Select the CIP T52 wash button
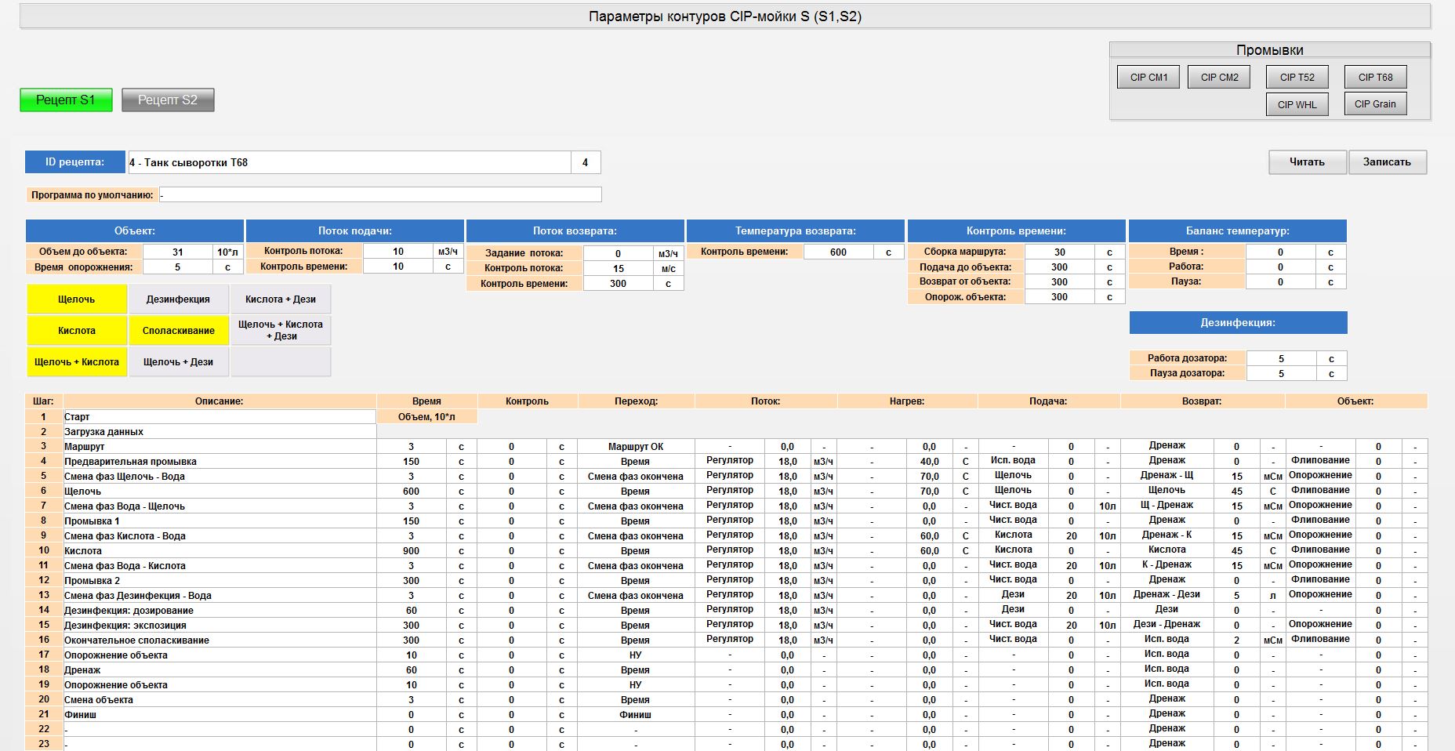The height and width of the screenshot is (751, 1455). point(1297,77)
